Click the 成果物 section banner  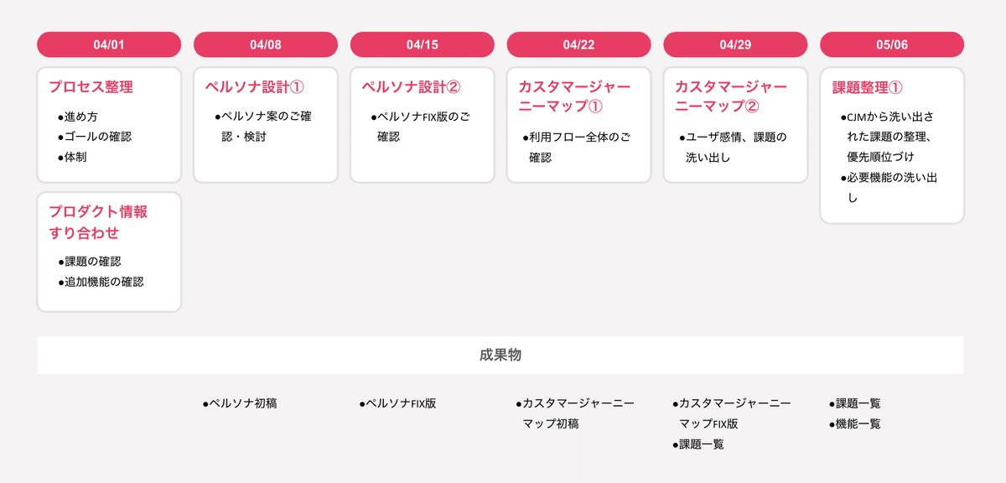(500, 355)
